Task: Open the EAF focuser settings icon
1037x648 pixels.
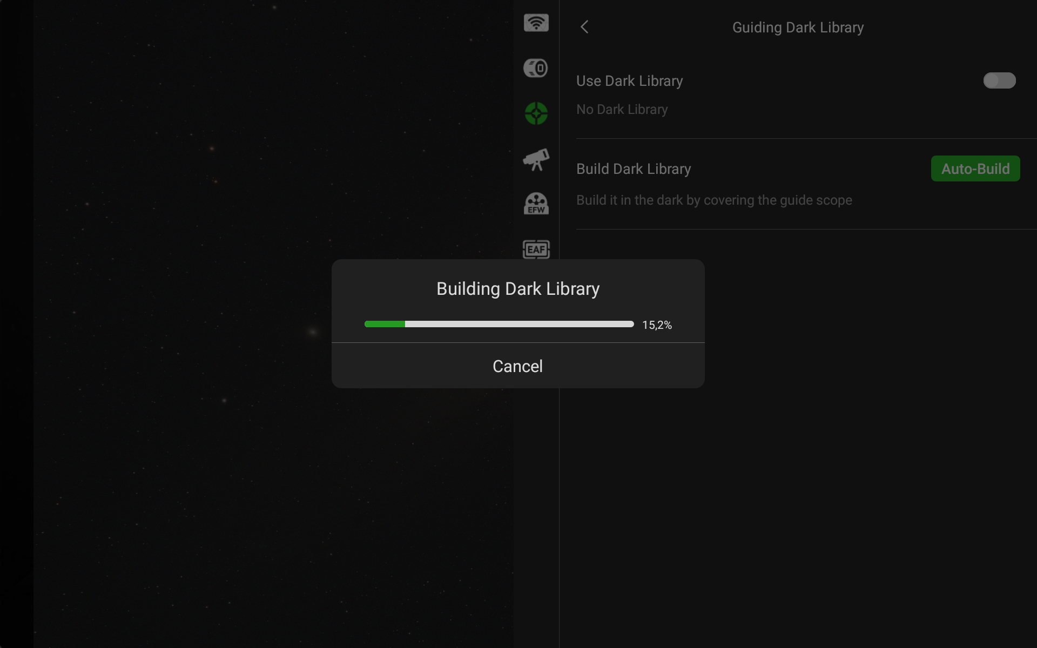Action: [x=536, y=249]
